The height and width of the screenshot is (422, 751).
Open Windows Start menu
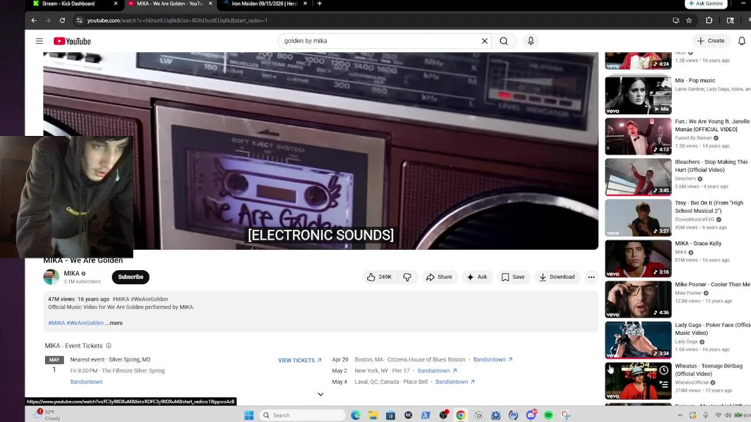[x=249, y=415]
